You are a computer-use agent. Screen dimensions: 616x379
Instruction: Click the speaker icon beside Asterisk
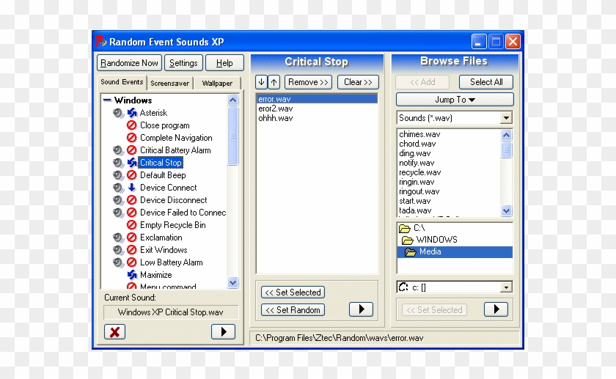tap(118, 113)
